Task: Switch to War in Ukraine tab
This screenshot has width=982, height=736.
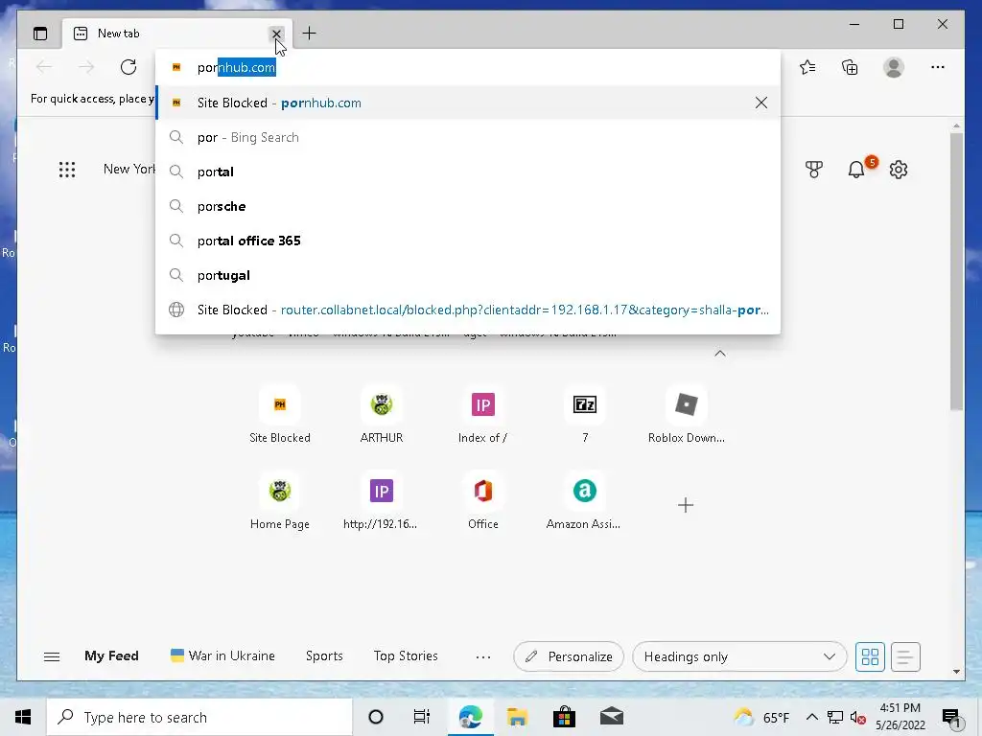Action: (222, 655)
